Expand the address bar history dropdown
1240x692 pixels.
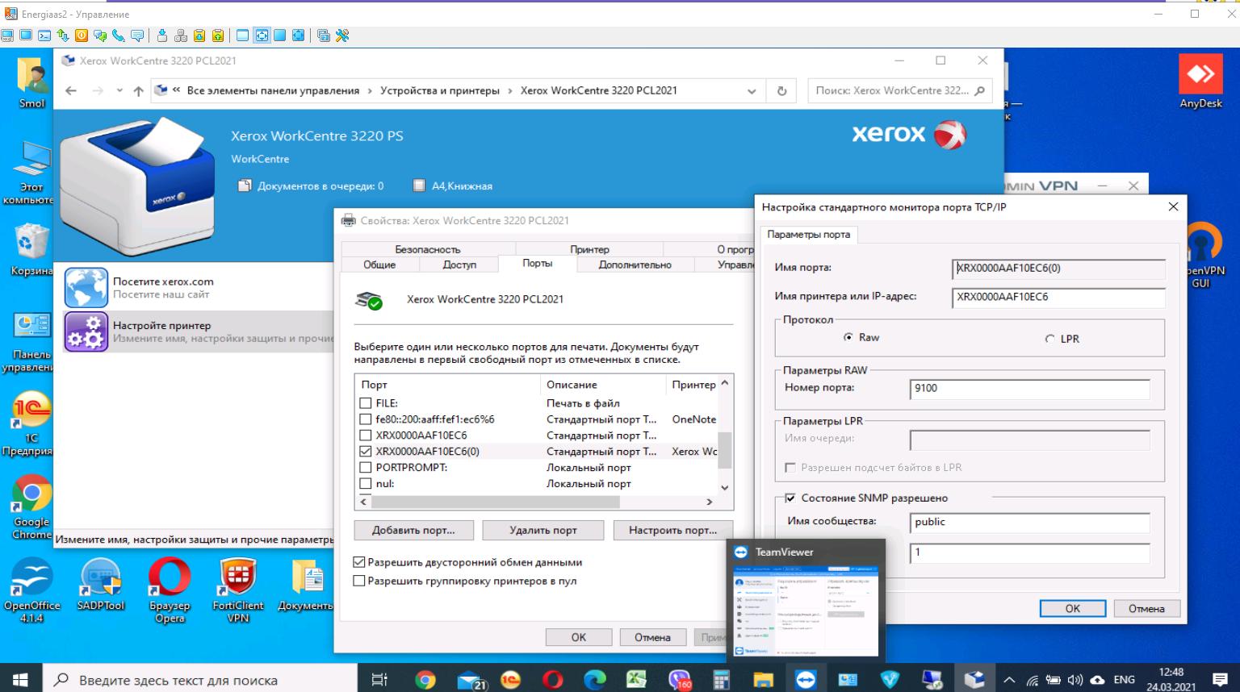(x=752, y=91)
